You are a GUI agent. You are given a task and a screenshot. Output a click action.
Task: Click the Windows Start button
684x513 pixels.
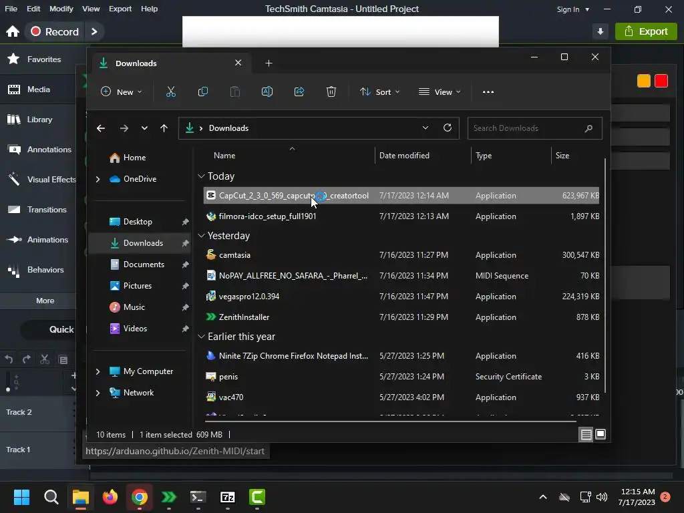tap(21, 497)
